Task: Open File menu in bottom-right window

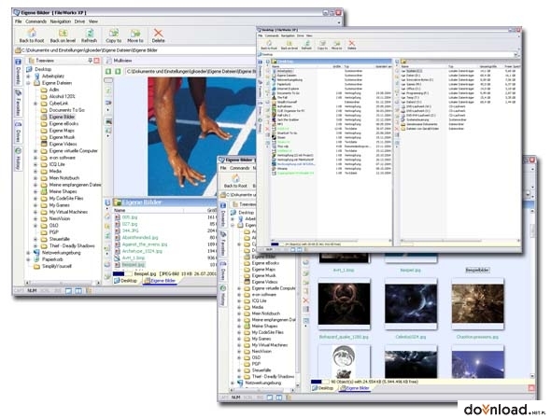Action: [223, 168]
